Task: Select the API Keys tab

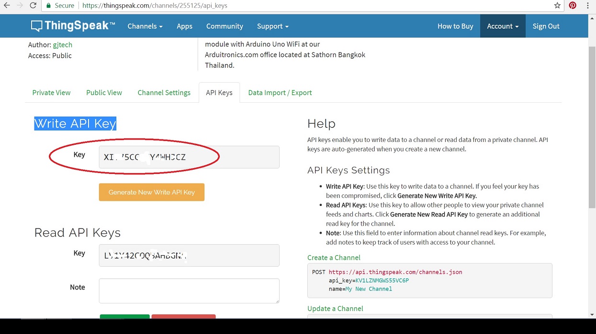Action: point(219,93)
